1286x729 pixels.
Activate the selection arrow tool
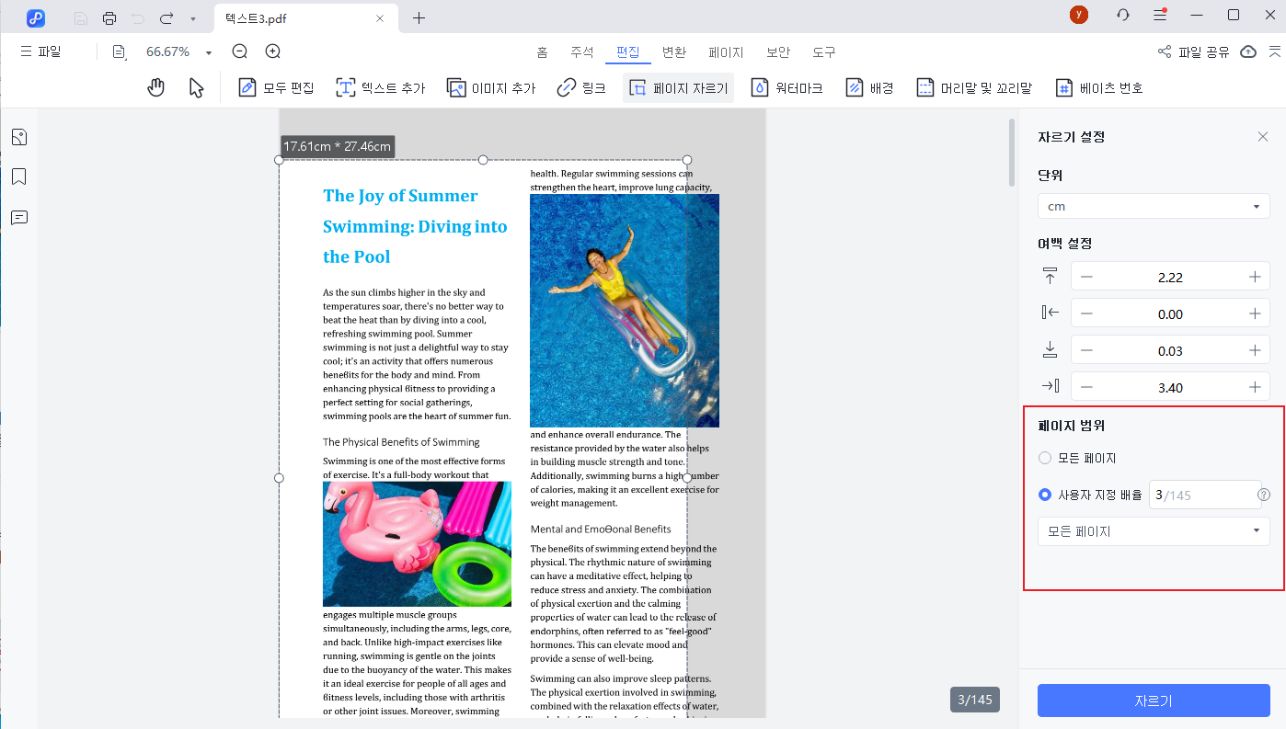194,86
